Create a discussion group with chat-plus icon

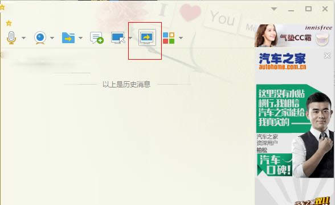(97, 38)
